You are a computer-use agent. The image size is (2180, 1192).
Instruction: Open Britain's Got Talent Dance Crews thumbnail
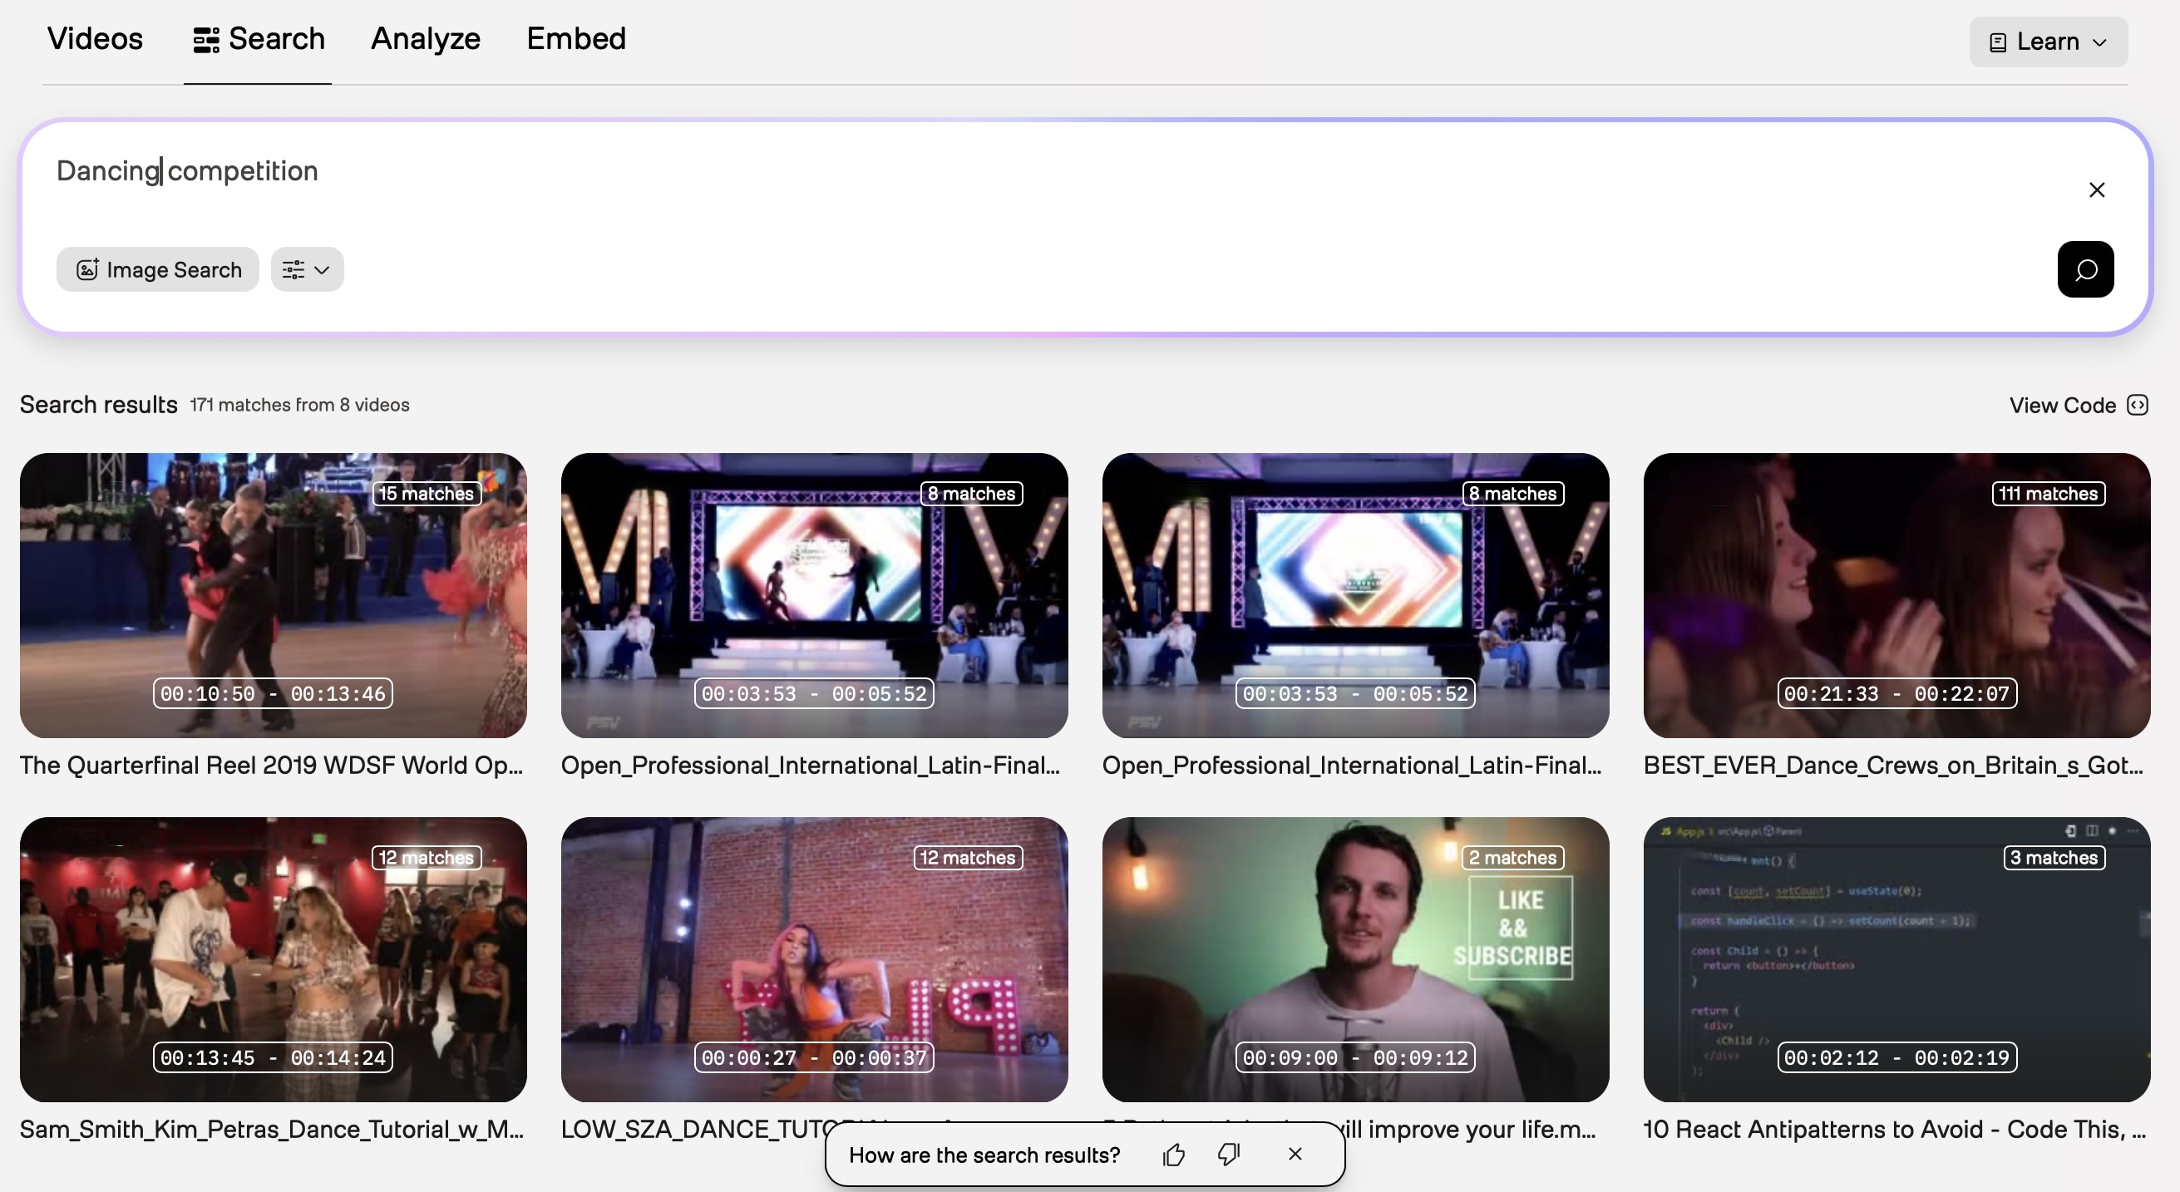pyautogui.click(x=1896, y=594)
